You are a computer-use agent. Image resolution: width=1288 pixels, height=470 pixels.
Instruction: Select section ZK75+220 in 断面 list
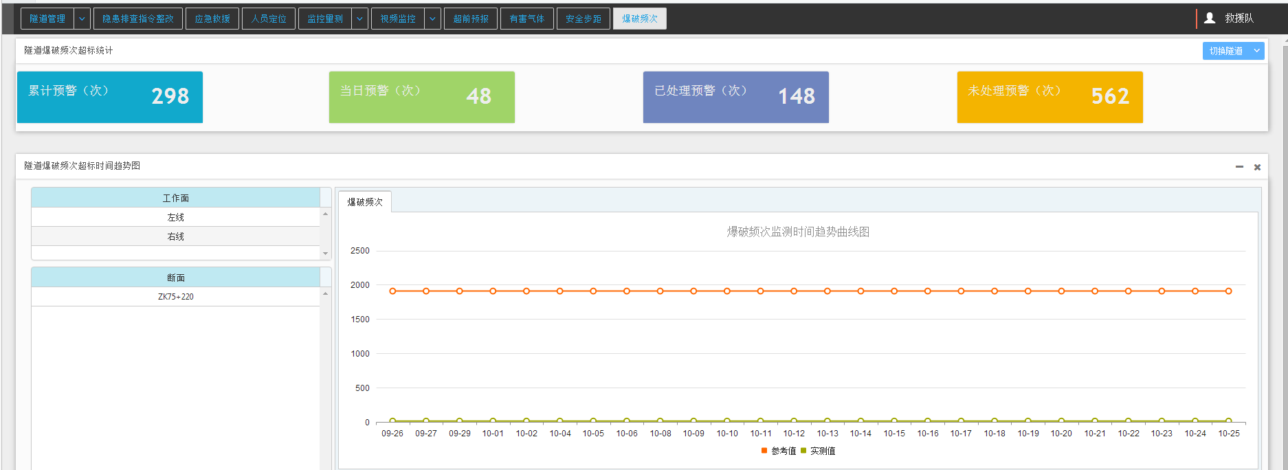click(x=176, y=297)
